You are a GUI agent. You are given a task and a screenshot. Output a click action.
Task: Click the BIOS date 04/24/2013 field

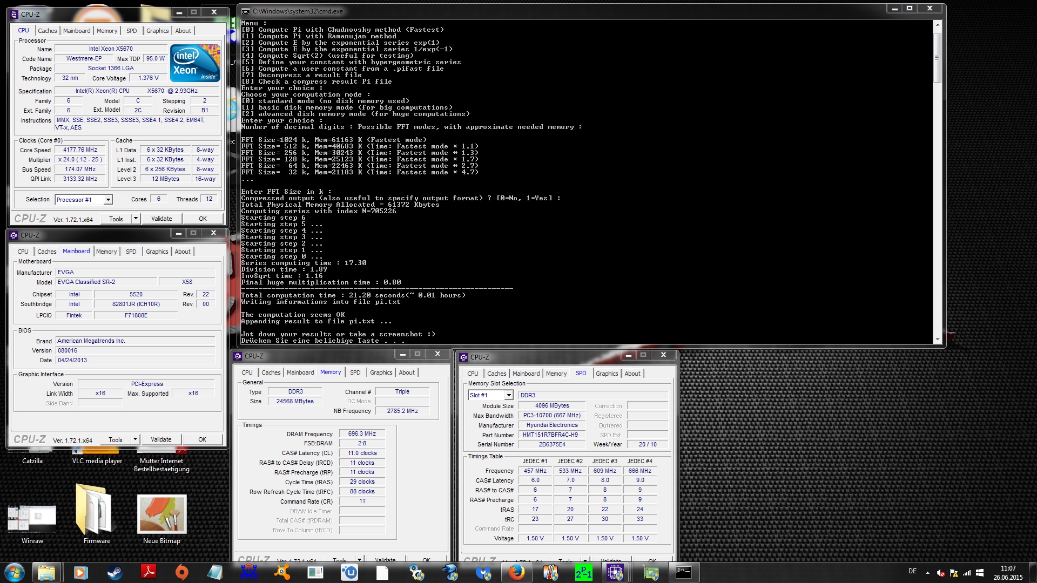(136, 360)
